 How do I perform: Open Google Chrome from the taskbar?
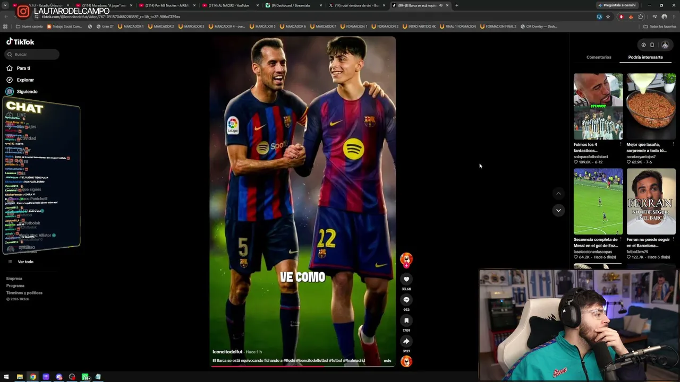pos(33,377)
